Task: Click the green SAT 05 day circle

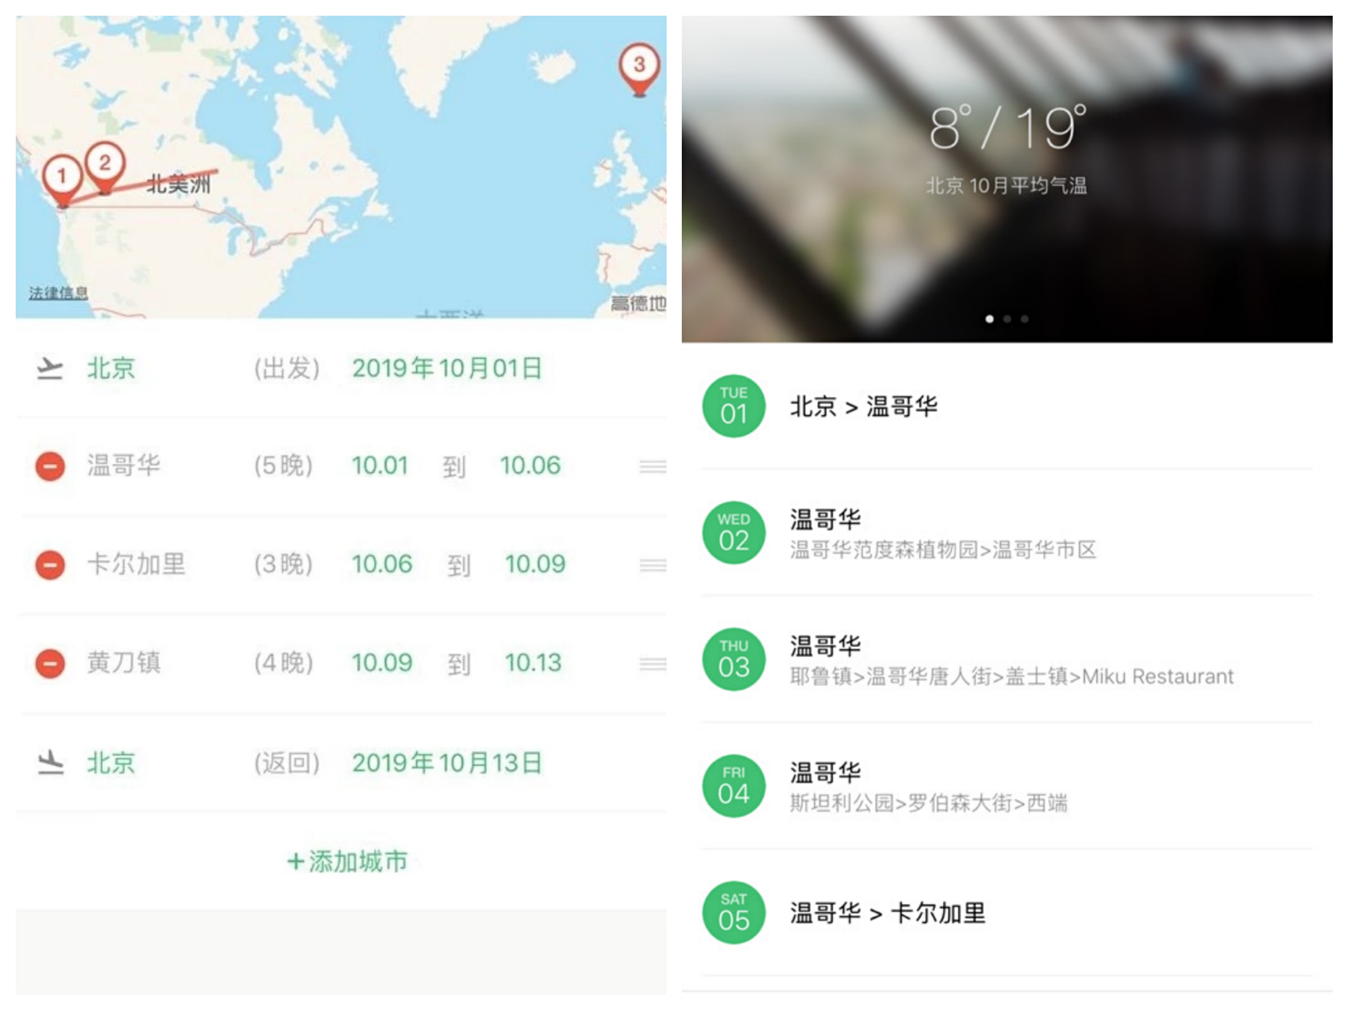Action: pyautogui.click(x=734, y=912)
